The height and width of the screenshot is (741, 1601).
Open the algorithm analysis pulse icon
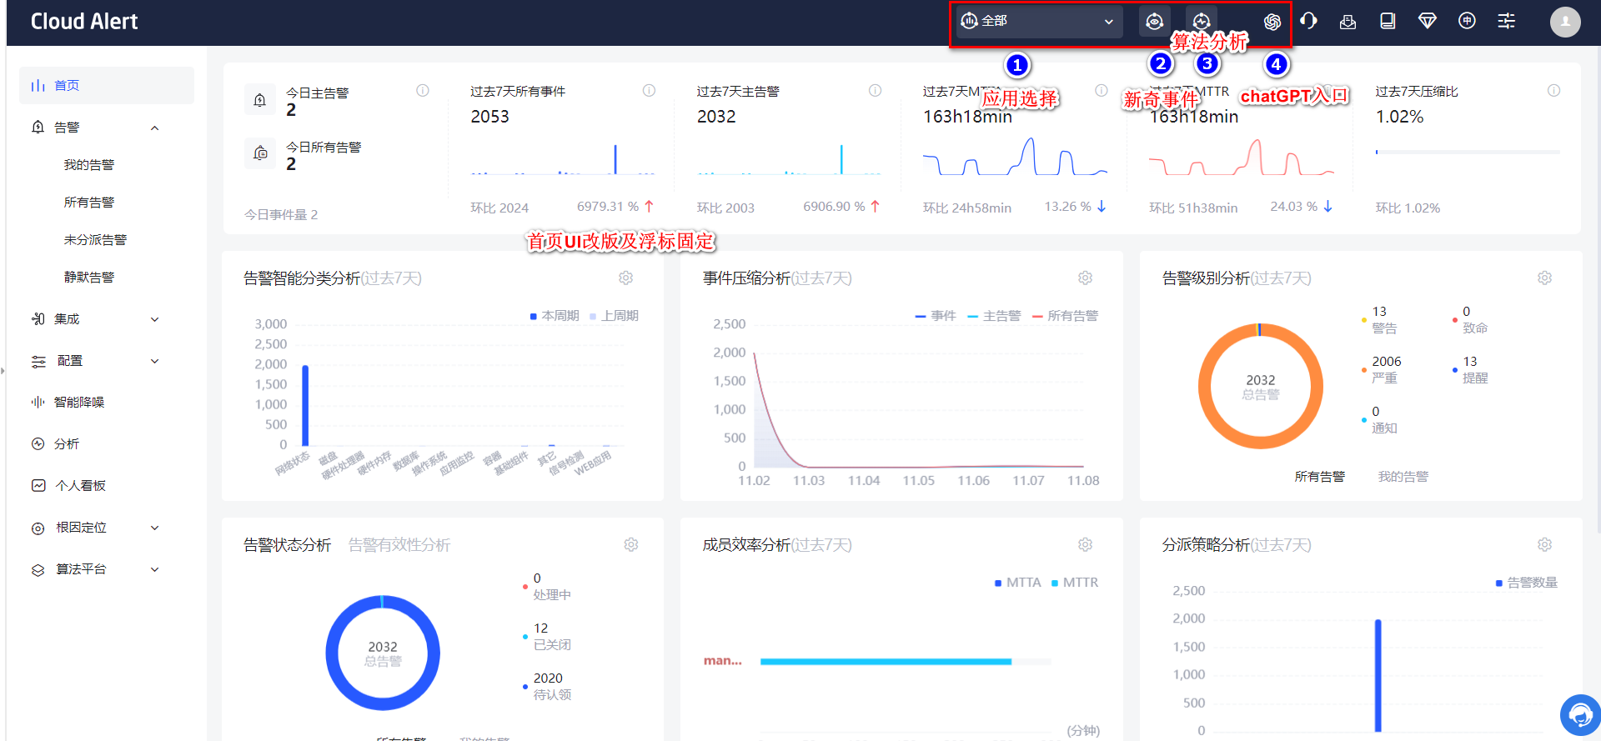1201,20
